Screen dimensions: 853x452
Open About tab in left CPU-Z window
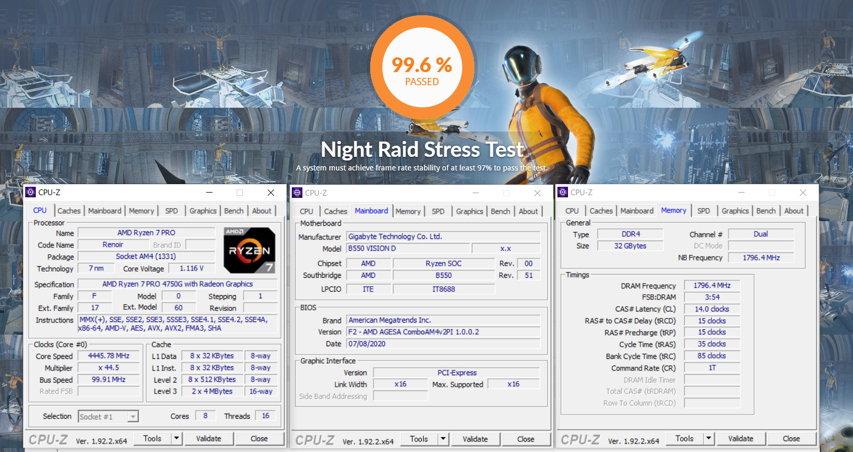[262, 210]
